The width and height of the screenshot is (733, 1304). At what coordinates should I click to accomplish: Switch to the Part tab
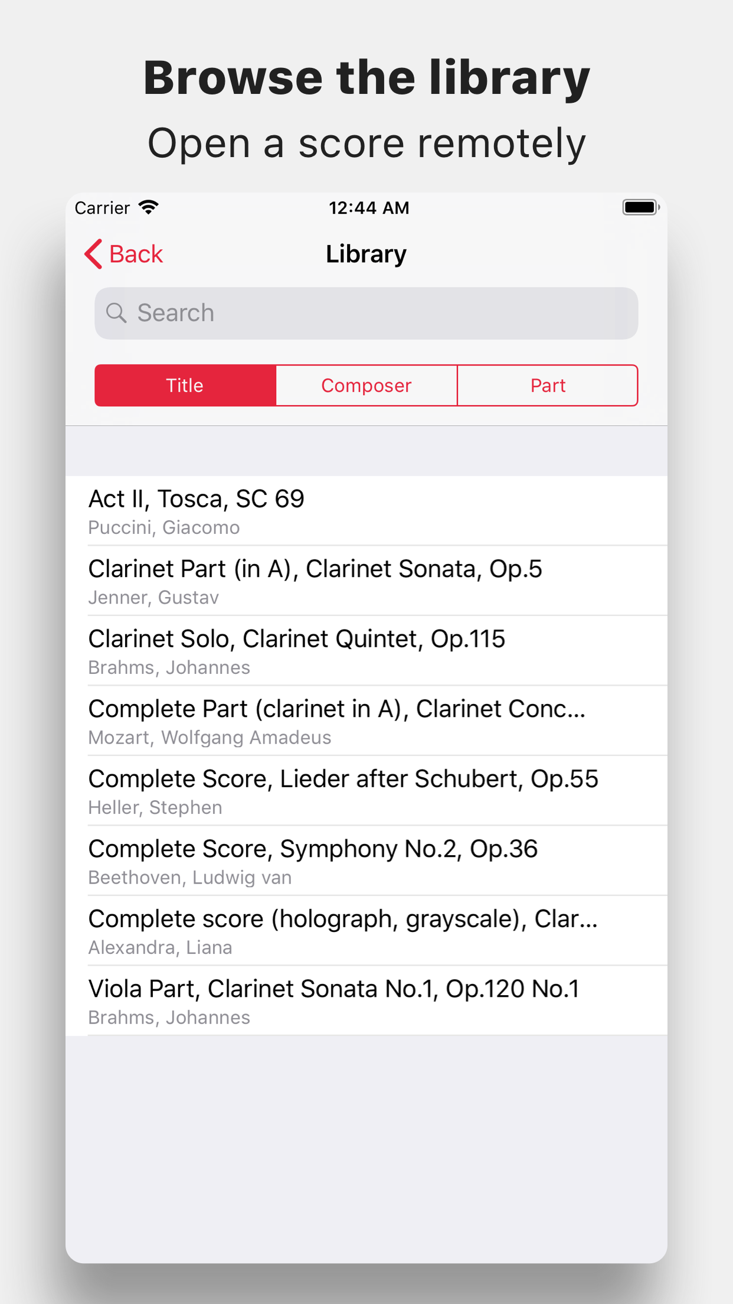click(x=548, y=386)
